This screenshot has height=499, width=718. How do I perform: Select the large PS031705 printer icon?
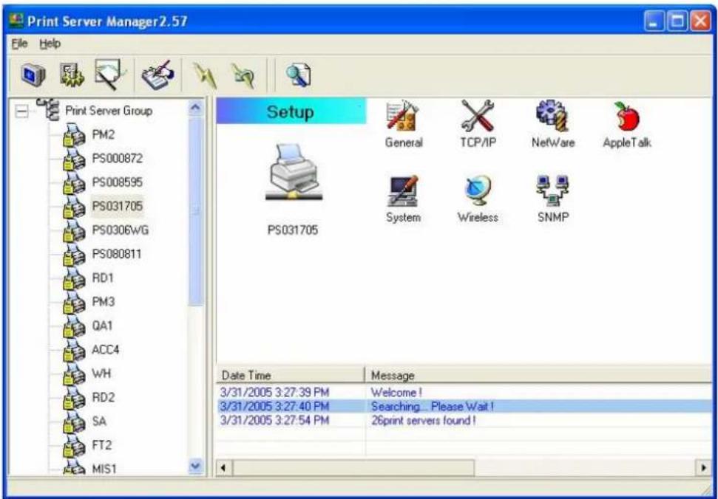click(294, 172)
